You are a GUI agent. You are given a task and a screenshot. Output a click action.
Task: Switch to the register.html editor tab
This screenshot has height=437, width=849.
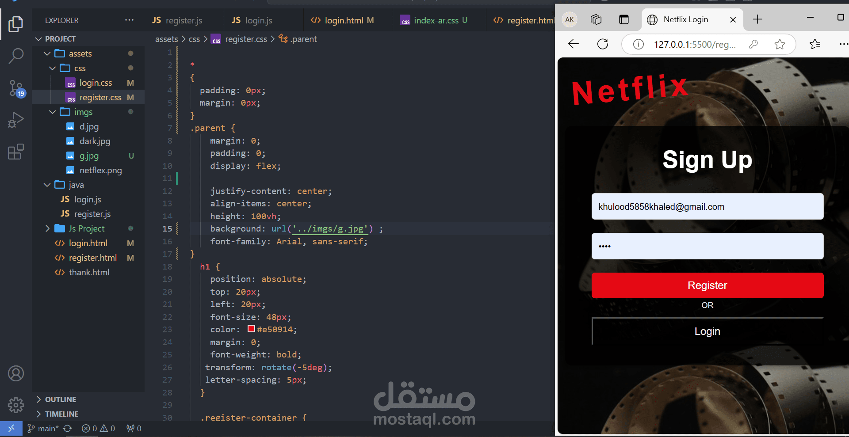(x=521, y=20)
